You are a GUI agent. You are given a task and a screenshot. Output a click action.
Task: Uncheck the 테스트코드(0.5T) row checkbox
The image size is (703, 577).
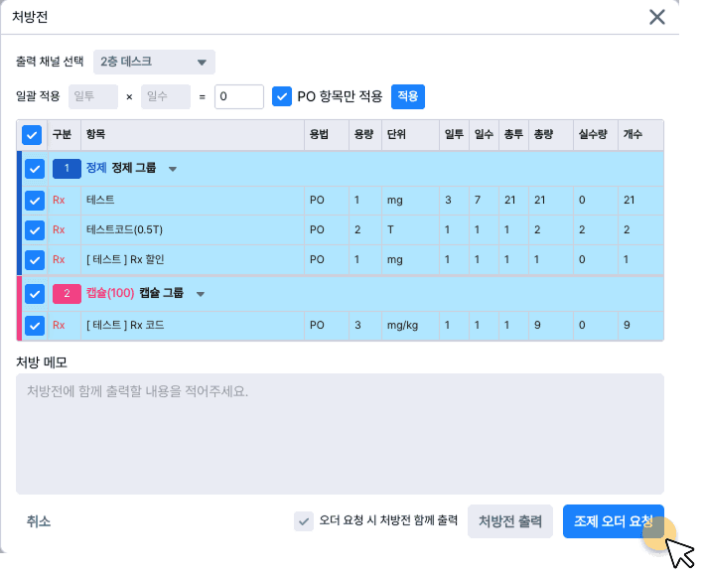[35, 230]
